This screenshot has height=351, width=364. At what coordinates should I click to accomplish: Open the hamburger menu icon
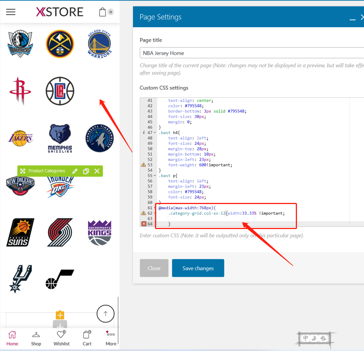(x=11, y=12)
